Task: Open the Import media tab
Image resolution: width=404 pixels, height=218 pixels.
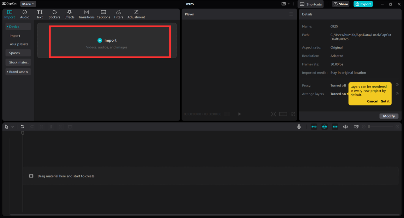Action: (9, 14)
